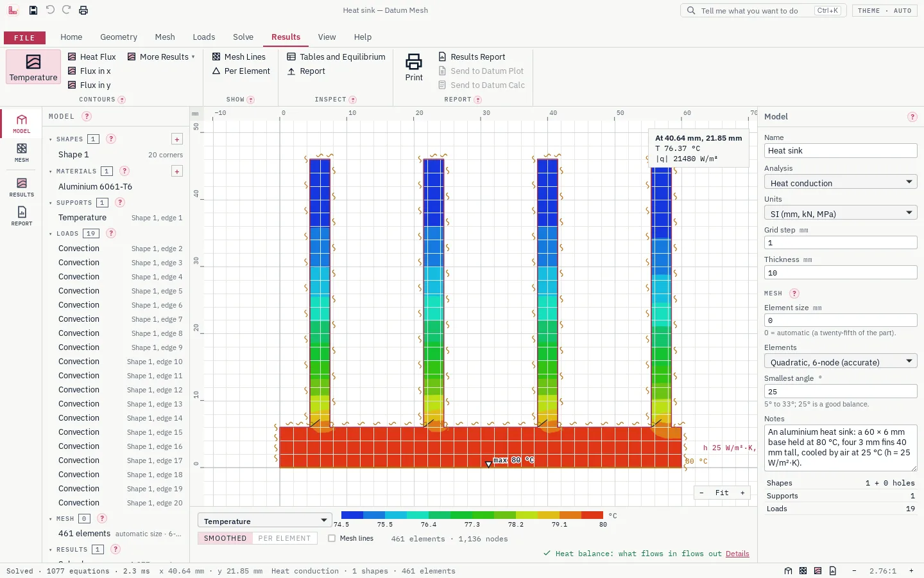The height and width of the screenshot is (578, 924).
Task: Click the large Print button in the ribbon
Action: [x=414, y=67]
